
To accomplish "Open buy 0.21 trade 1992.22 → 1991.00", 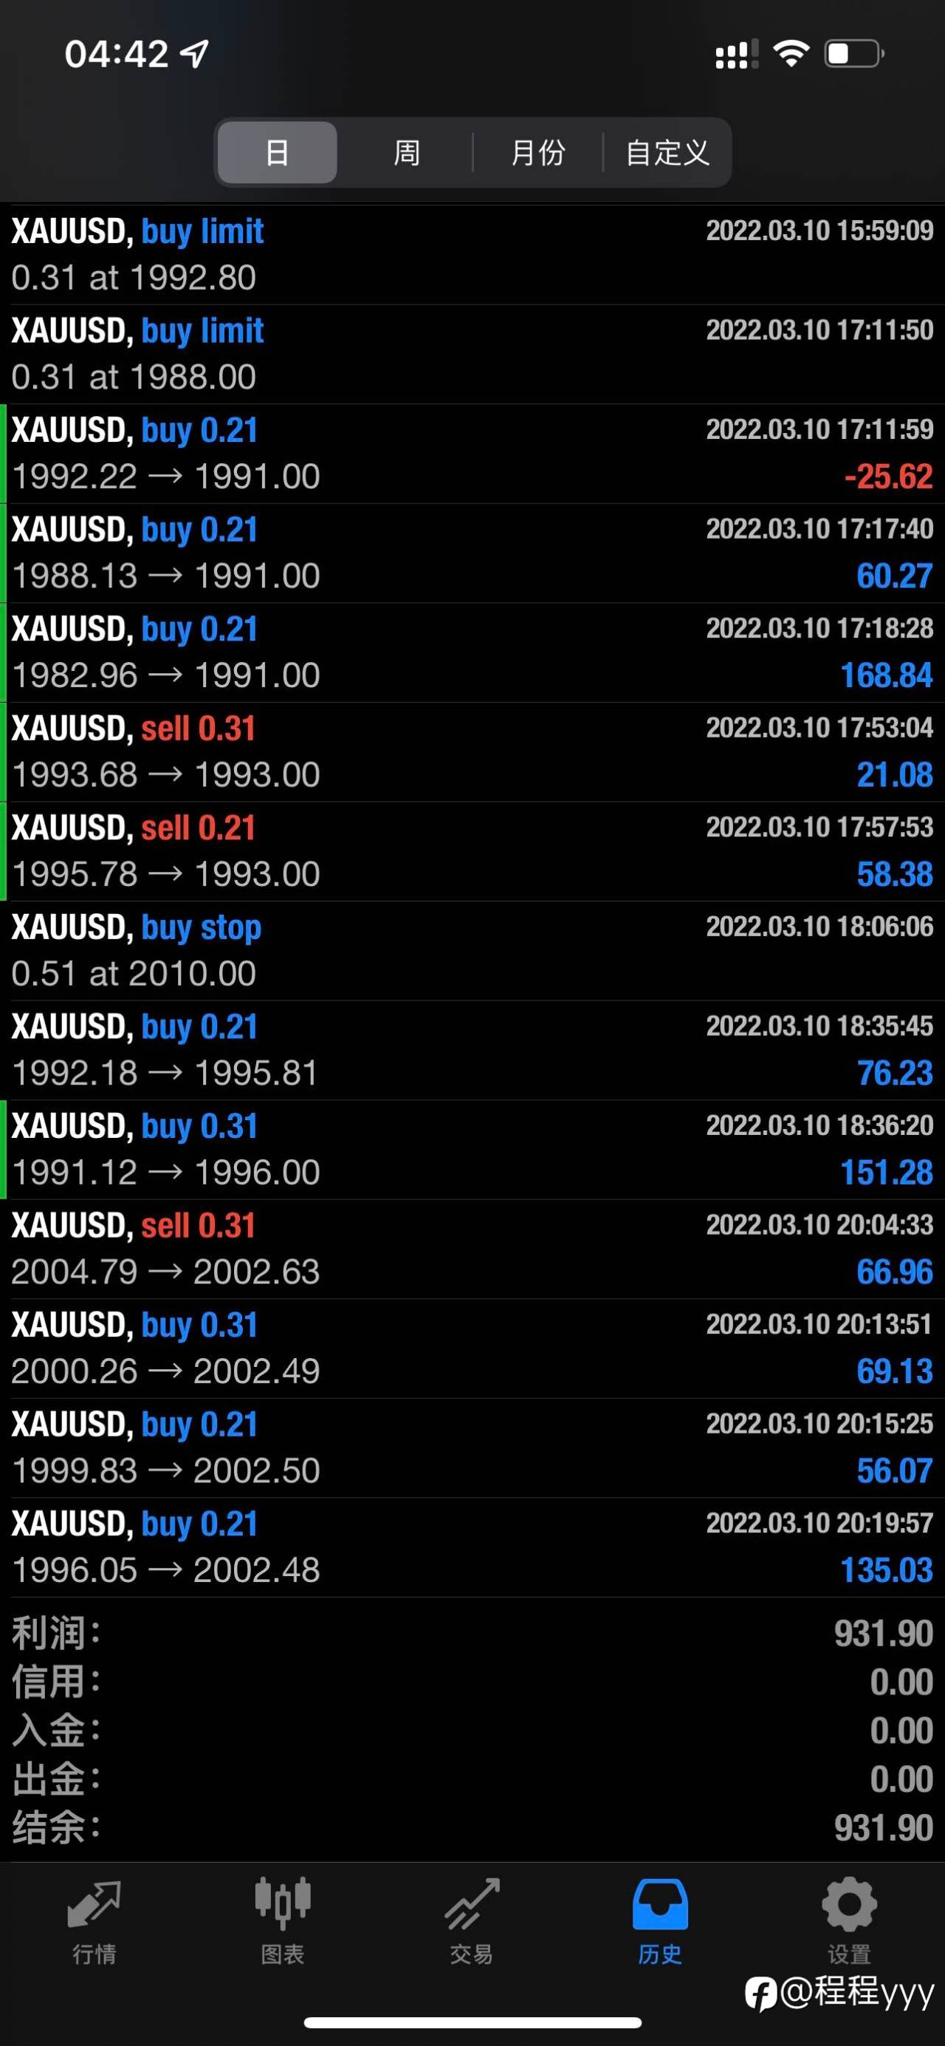I will click(x=472, y=454).
